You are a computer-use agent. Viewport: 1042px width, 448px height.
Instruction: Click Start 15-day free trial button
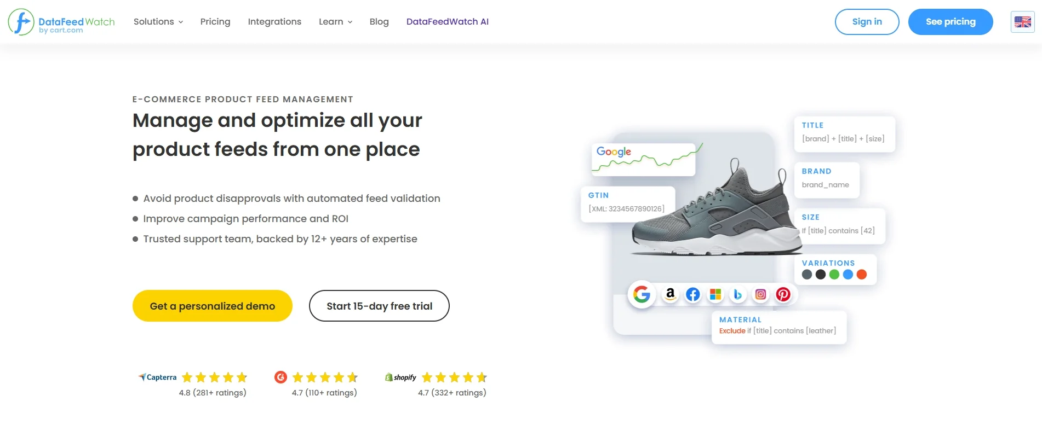pos(379,306)
